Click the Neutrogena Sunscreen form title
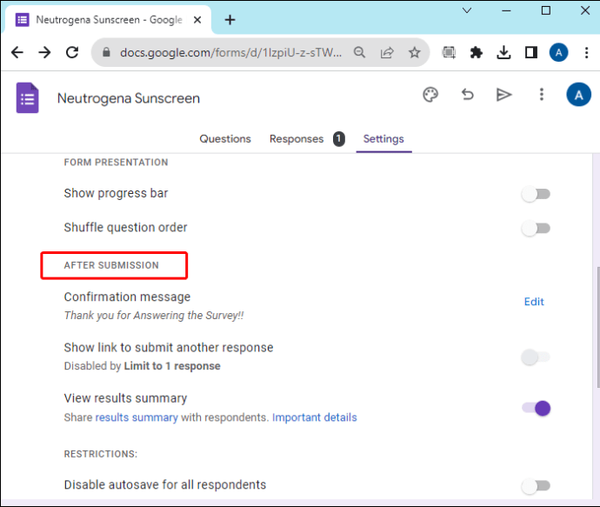The height and width of the screenshot is (507, 600). click(x=129, y=98)
